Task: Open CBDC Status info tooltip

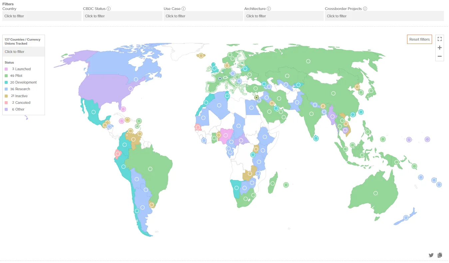Action: [109, 9]
